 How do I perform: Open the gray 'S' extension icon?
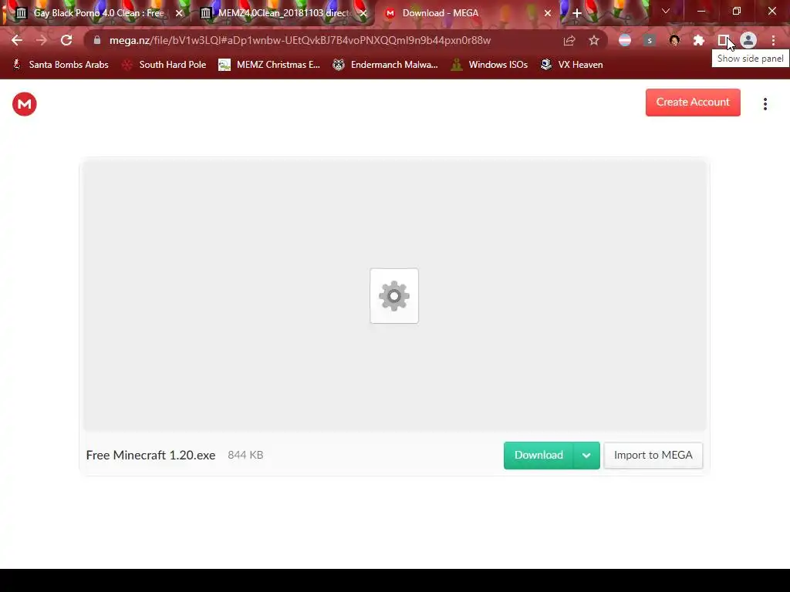650,40
